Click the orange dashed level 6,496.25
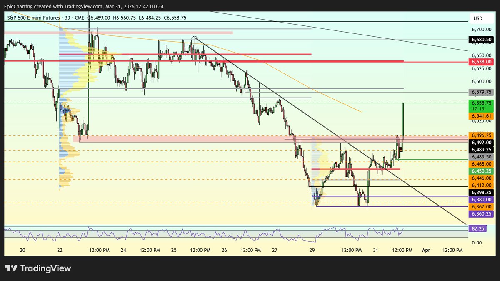500x281 pixels. pos(481,135)
